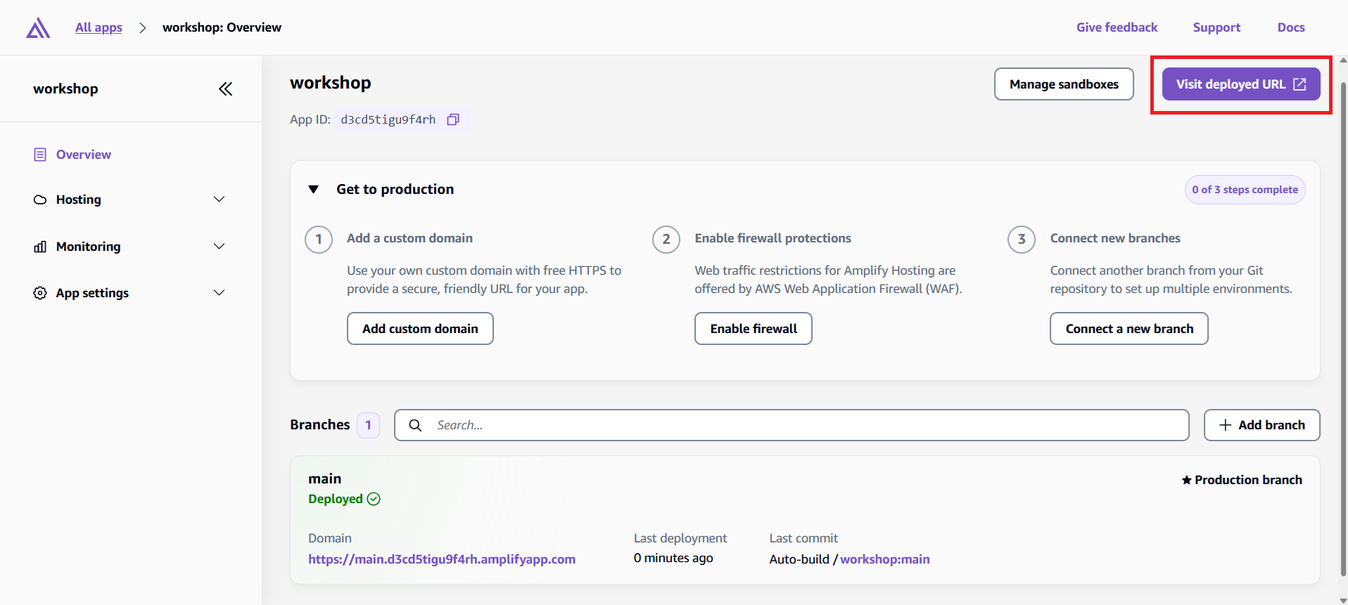
Task: Open the Hosting sidebar section
Action: tap(79, 200)
